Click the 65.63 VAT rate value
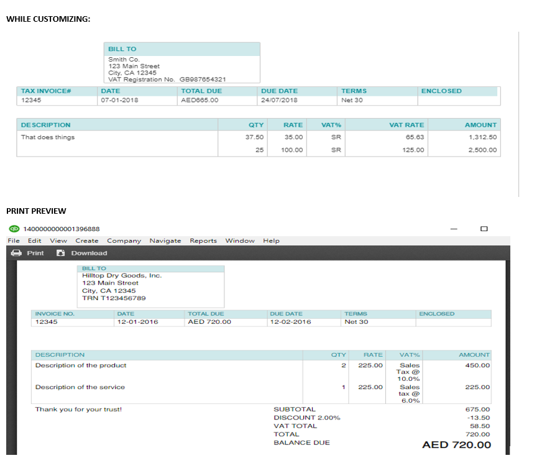The image size is (547, 476). [x=415, y=137]
